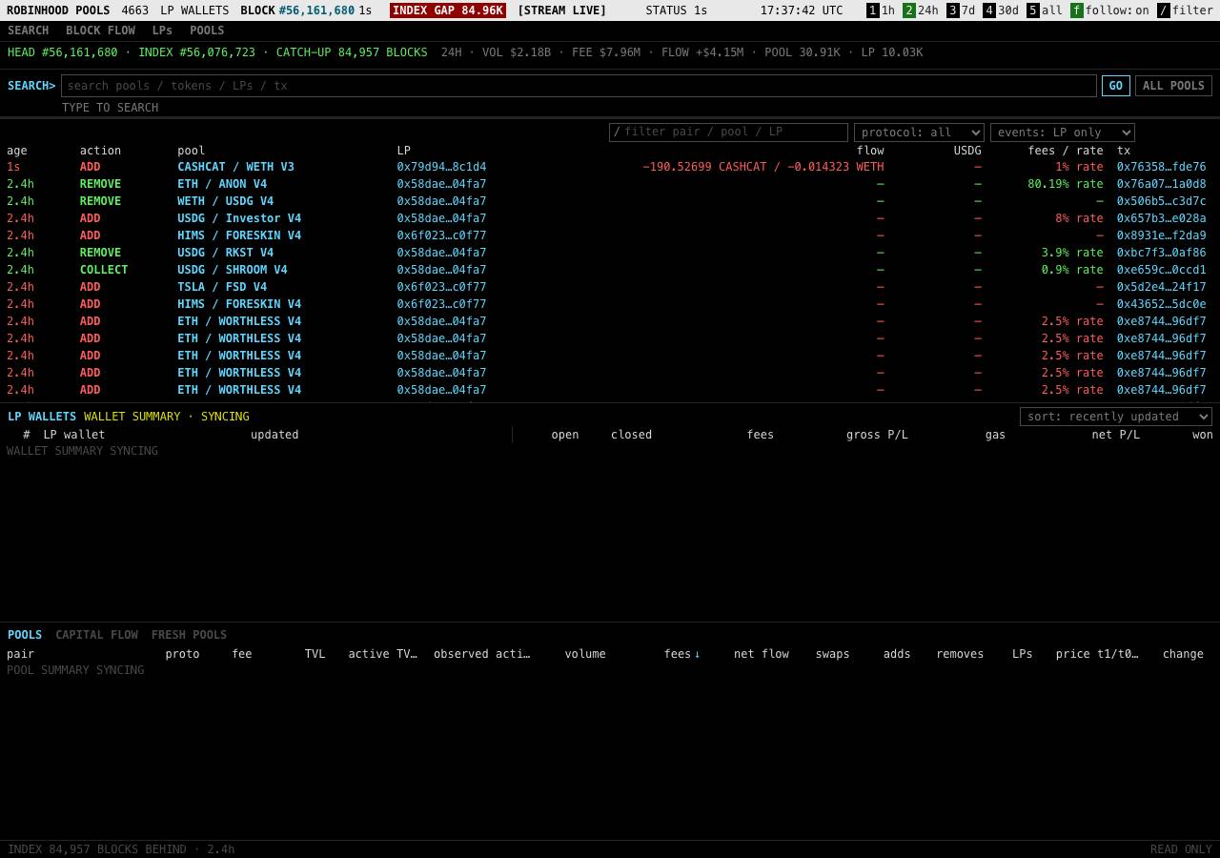Select the 7d time range key
The height and width of the screenshot is (858, 1220).
pyautogui.click(x=962, y=10)
